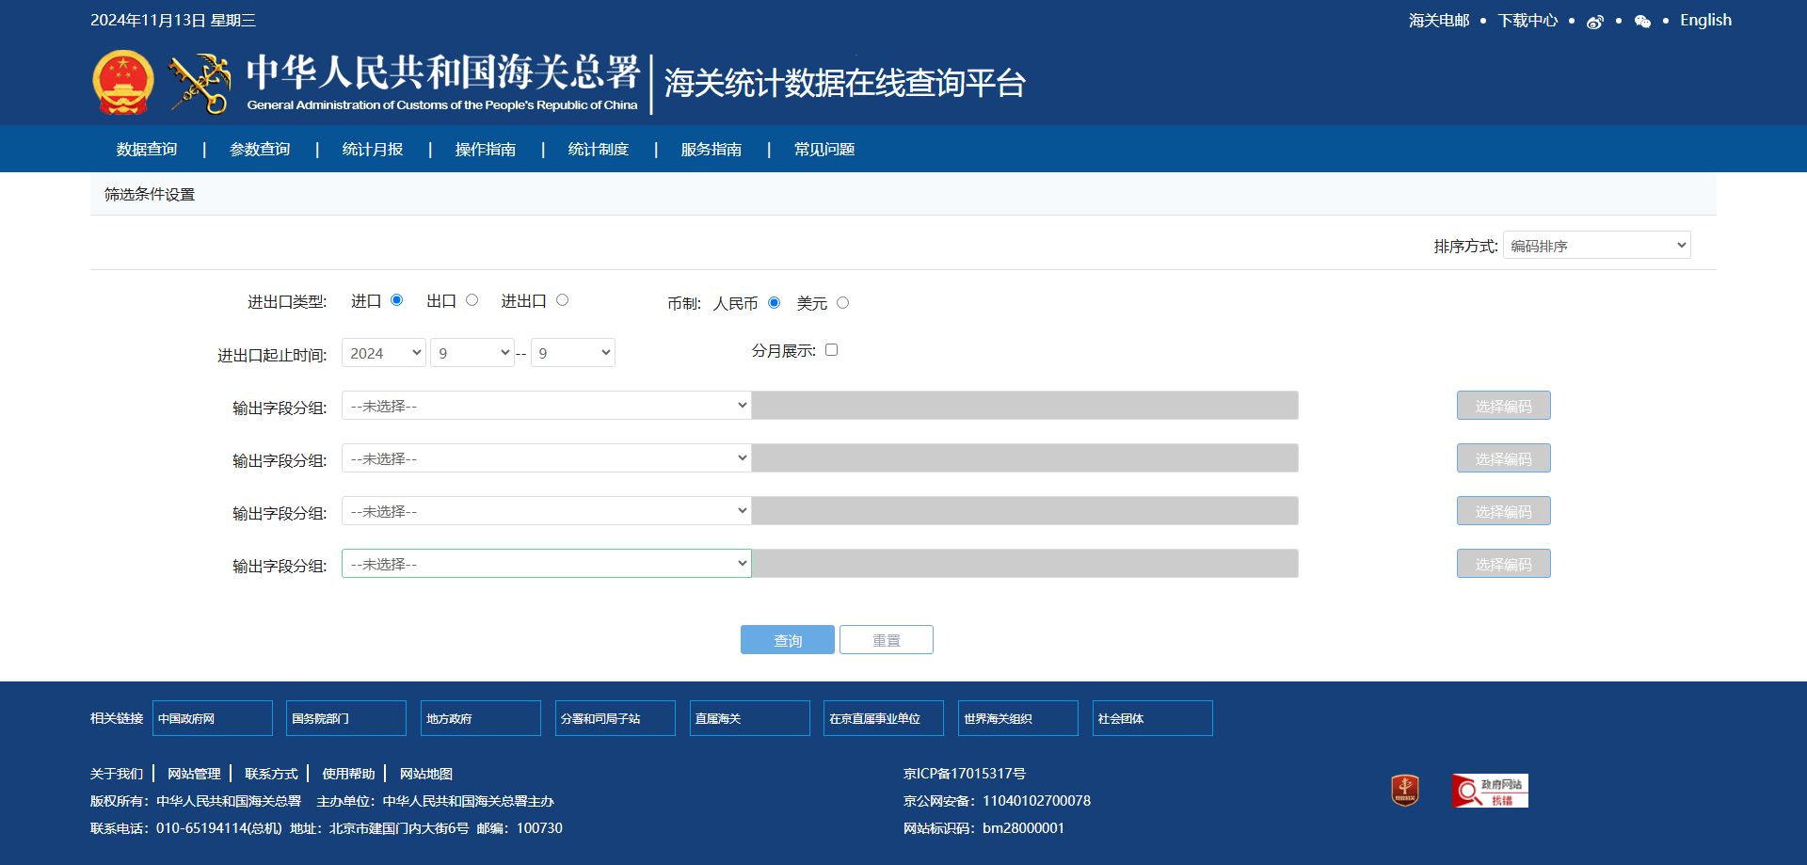Open the 在京直属事业单位 link box
This screenshot has width=1807, height=865.
pos(884,718)
